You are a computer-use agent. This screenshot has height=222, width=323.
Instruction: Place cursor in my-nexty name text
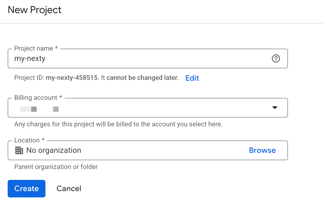pyautogui.click(x=30, y=59)
